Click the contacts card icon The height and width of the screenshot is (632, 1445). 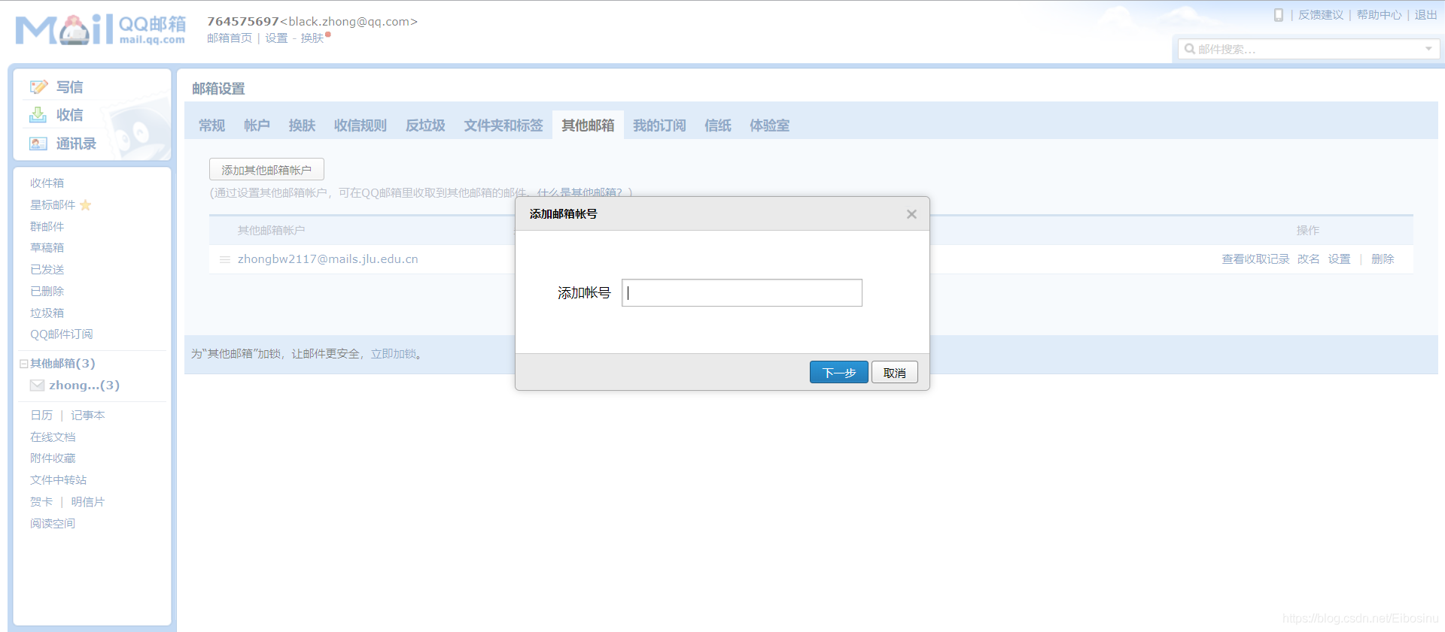pos(38,144)
